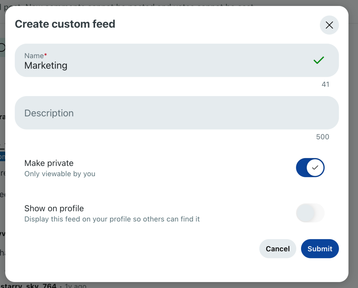This screenshot has width=358, height=288.
Task: Enable the Show on profile toggle
Action: (x=310, y=213)
